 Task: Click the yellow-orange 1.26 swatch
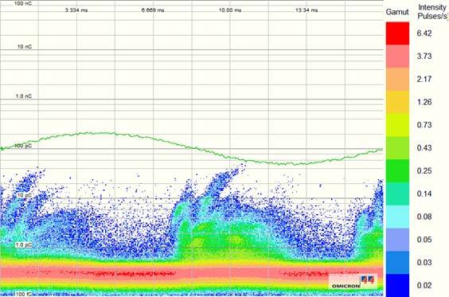point(397,102)
